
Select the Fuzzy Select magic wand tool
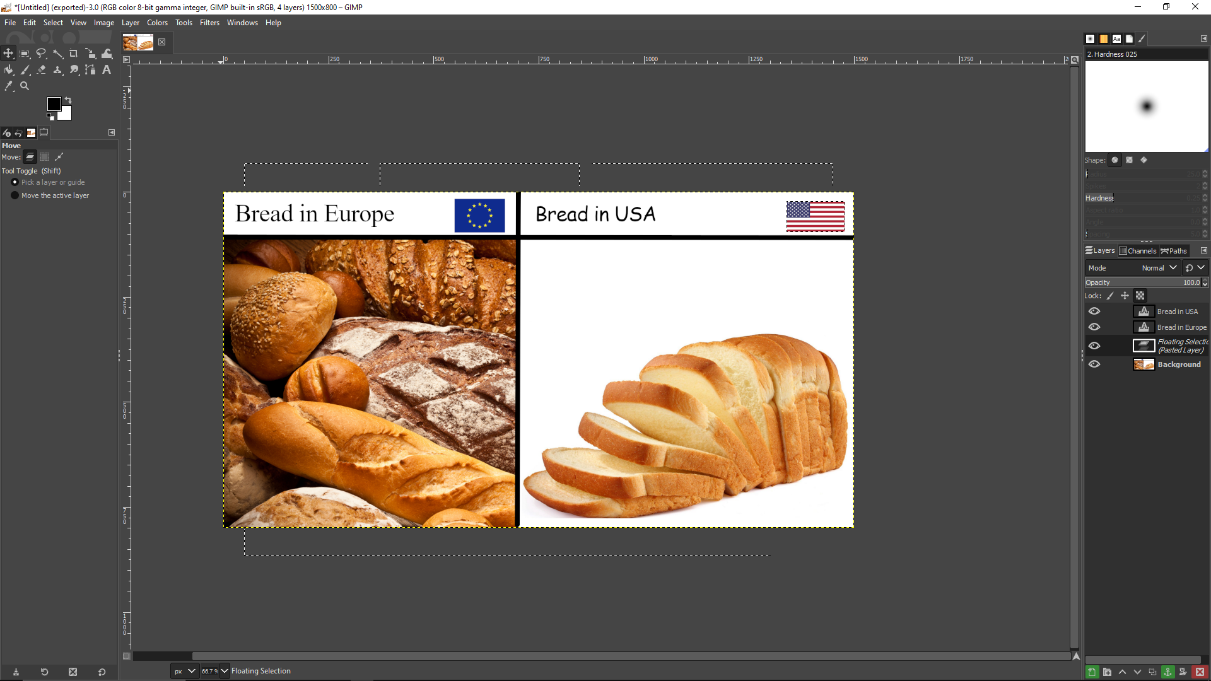pos(57,54)
